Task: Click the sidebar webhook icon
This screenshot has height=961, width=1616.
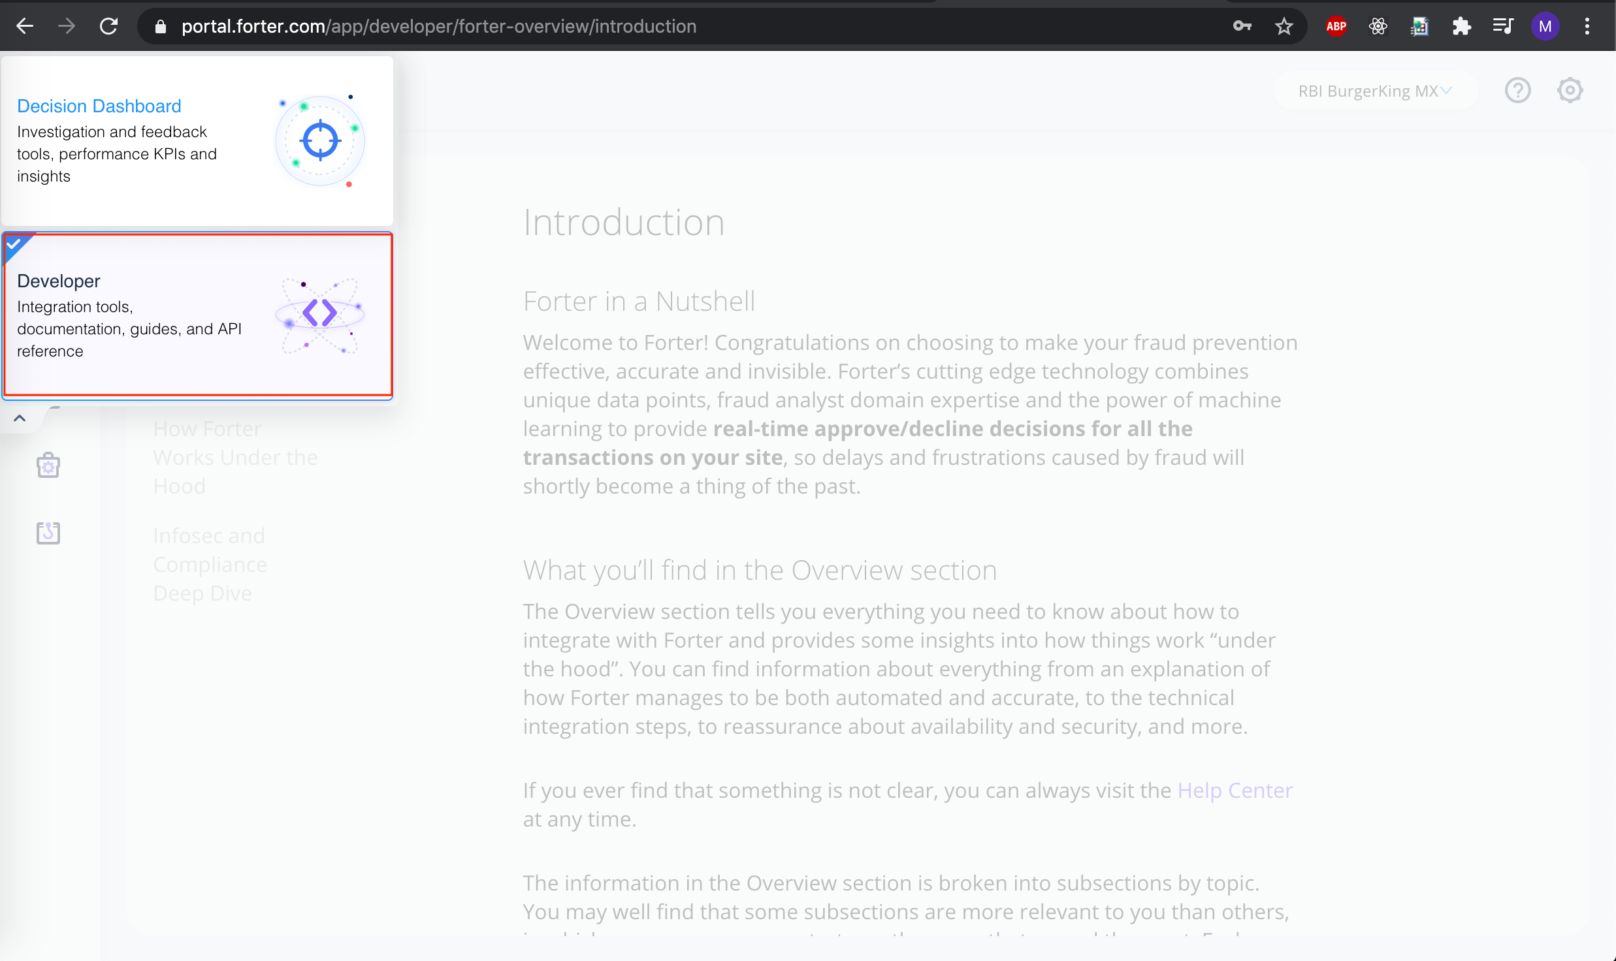Action: point(48,533)
